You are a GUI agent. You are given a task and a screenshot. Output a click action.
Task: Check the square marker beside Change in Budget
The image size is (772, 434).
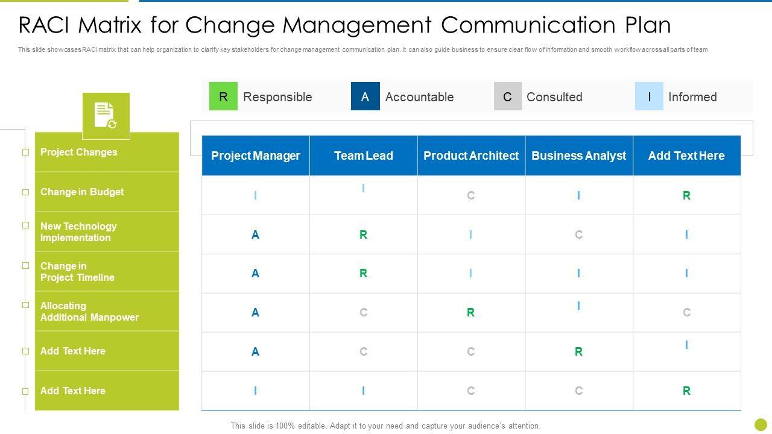26,192
